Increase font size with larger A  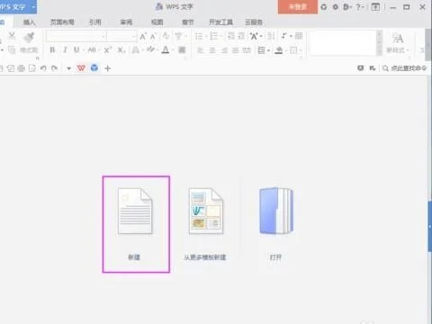[143, 36]
